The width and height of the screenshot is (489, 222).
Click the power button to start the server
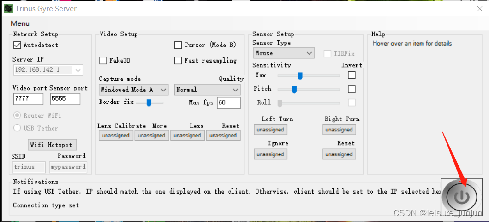pos(462,197)
